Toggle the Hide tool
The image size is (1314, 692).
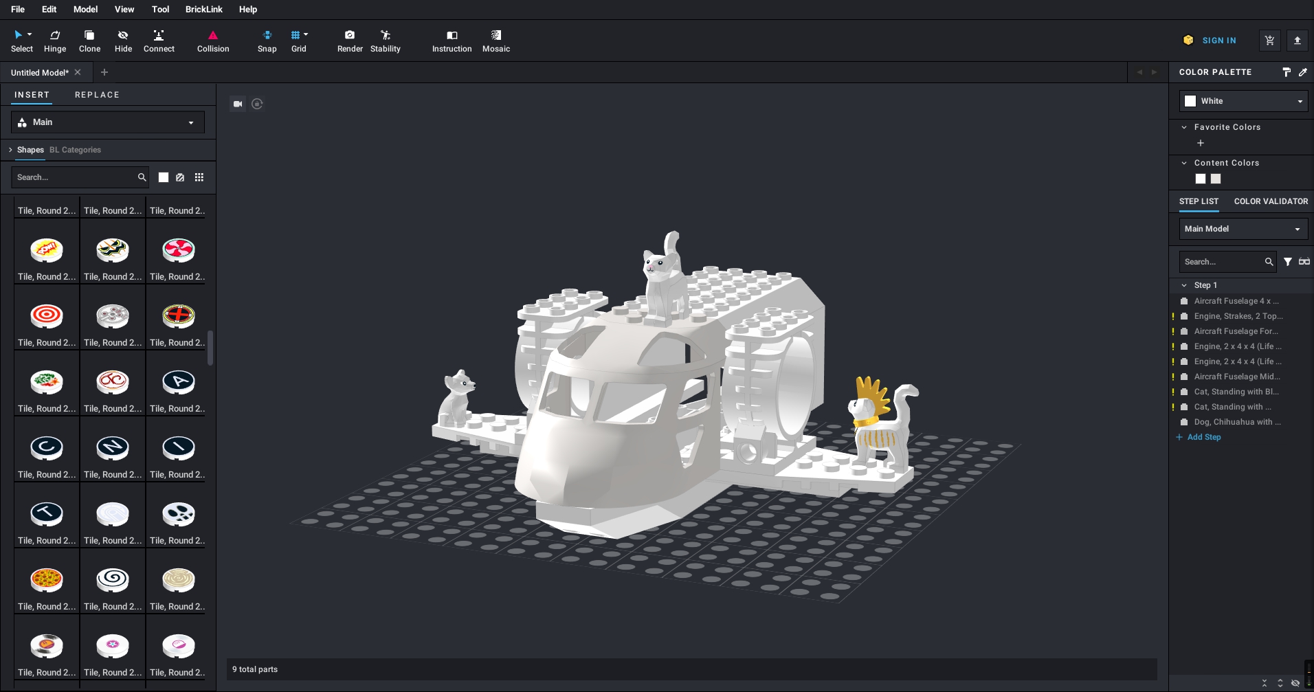123,39
